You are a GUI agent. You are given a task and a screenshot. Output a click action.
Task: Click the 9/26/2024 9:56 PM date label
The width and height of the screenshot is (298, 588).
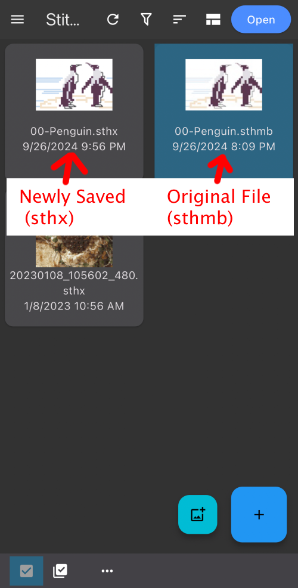[74, 146]
